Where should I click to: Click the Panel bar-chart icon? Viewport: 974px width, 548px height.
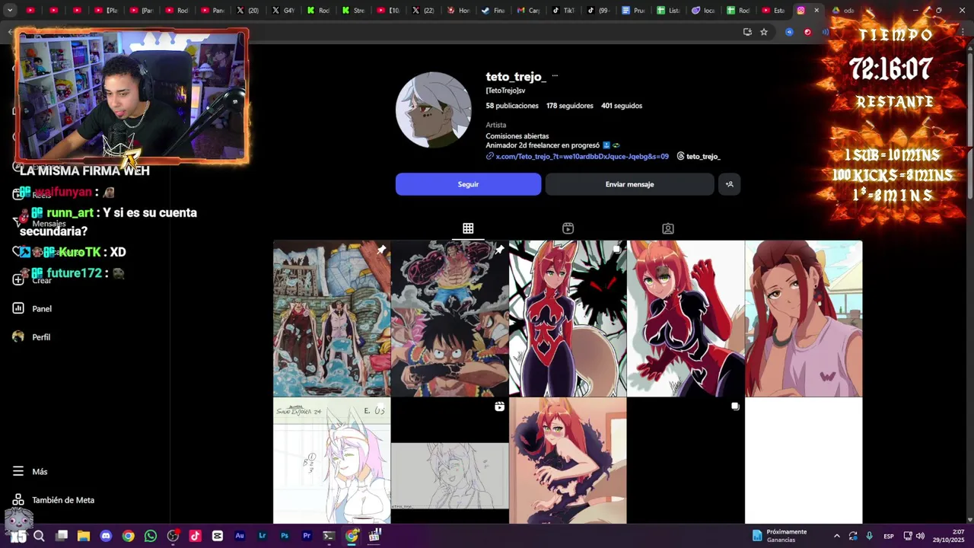(x=18, y=308)
